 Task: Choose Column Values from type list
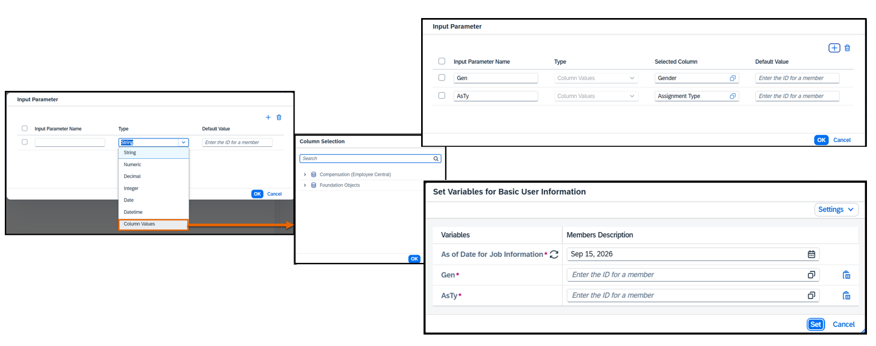coord(154,224)
